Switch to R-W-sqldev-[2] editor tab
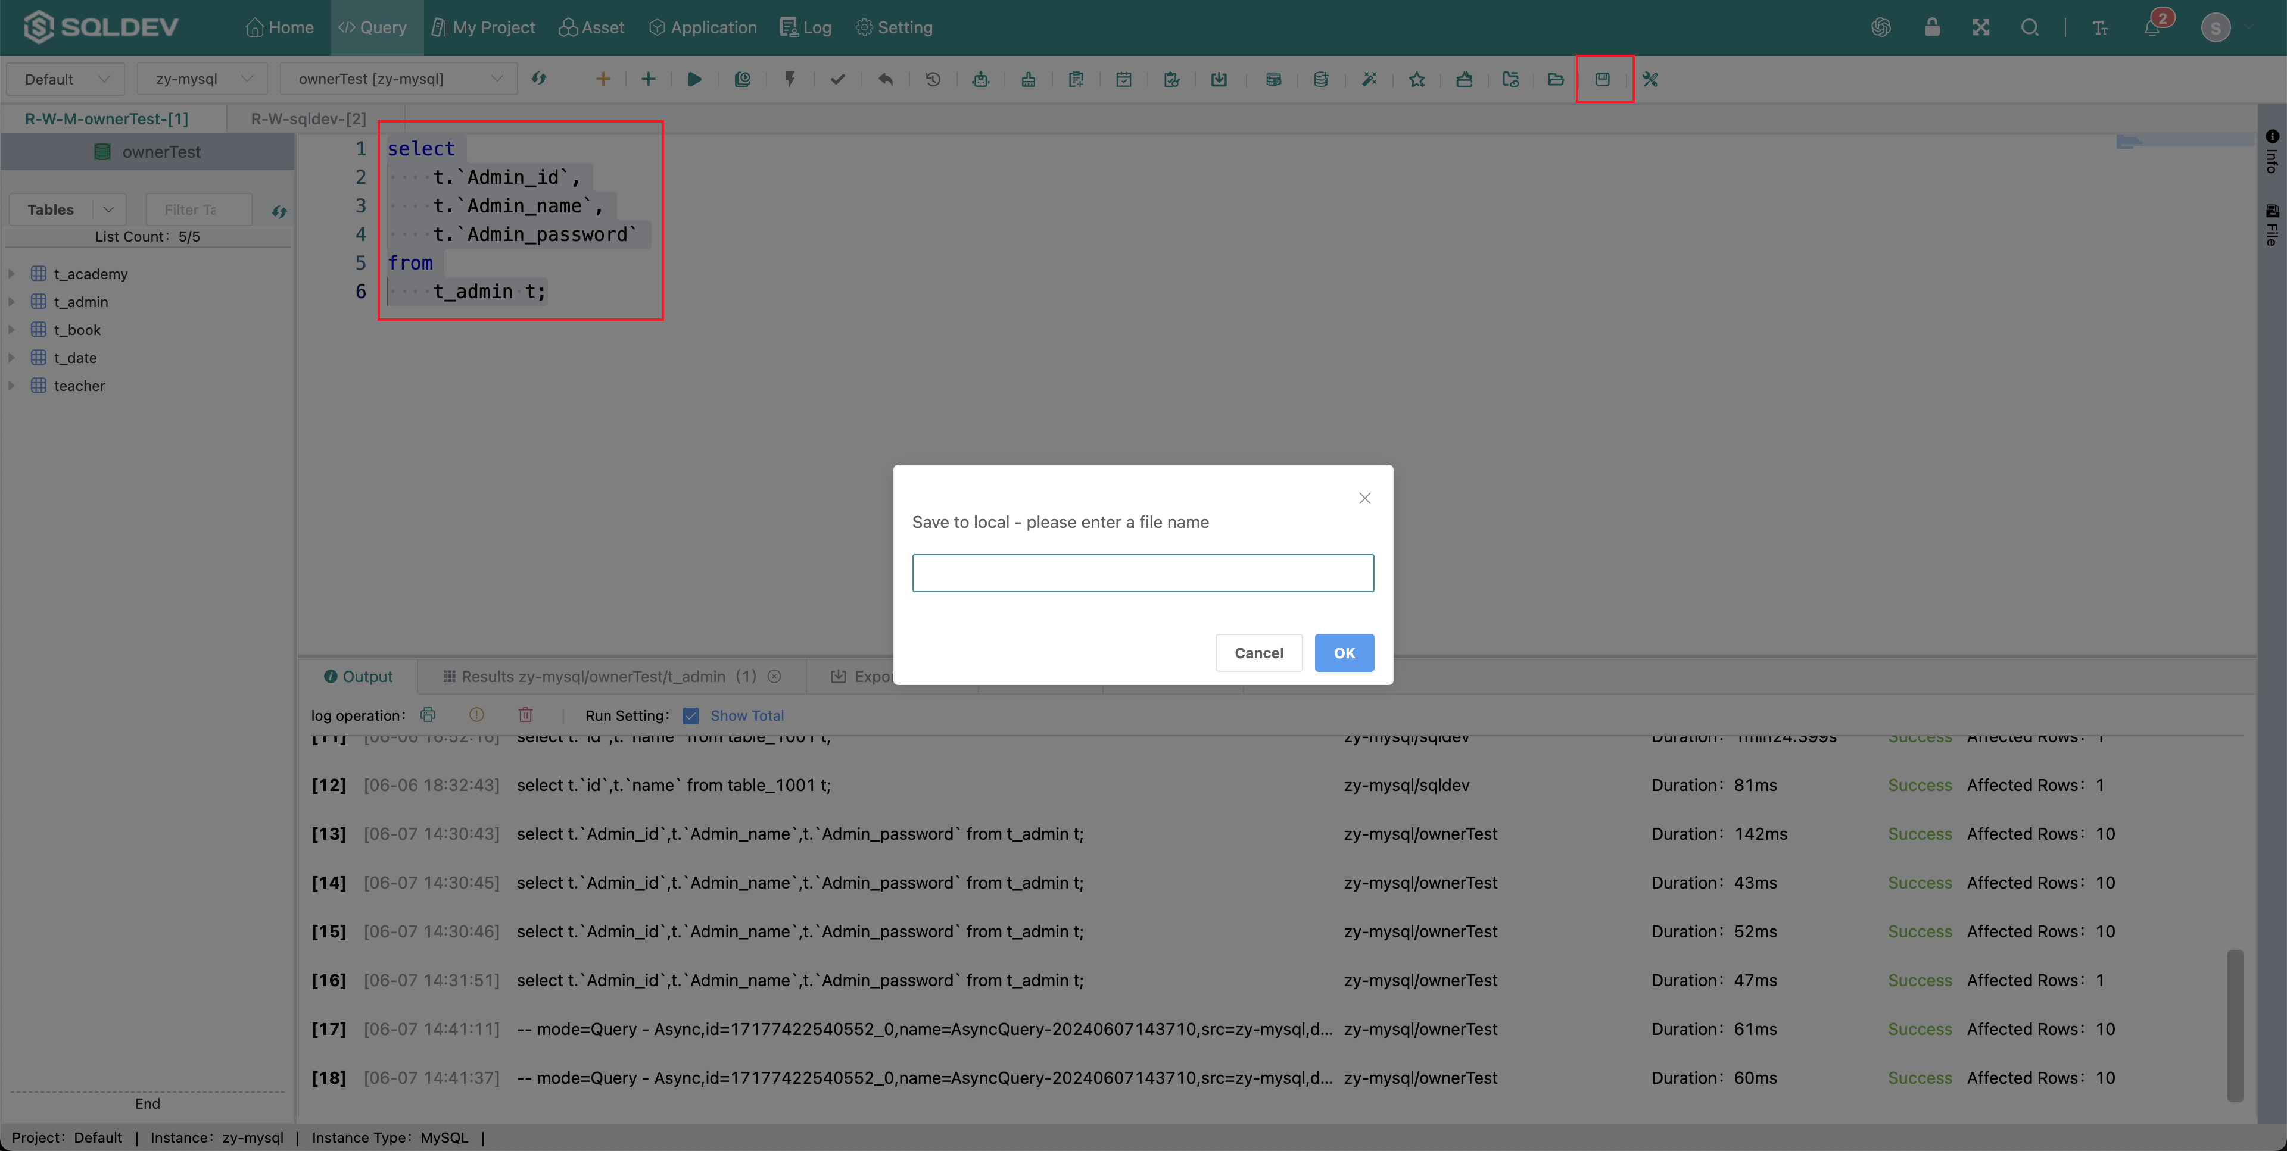2287x1151 pixels. [308, 119]
